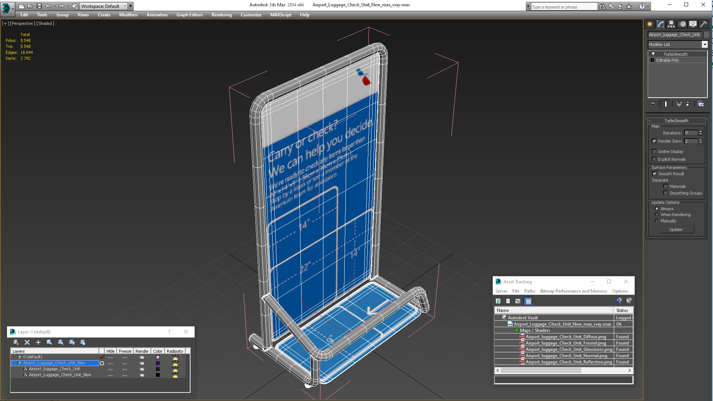Screen dimensions: 713x401
Task: Click Highlight Selected Objects' Layers icon
Action: pos(61,342)
